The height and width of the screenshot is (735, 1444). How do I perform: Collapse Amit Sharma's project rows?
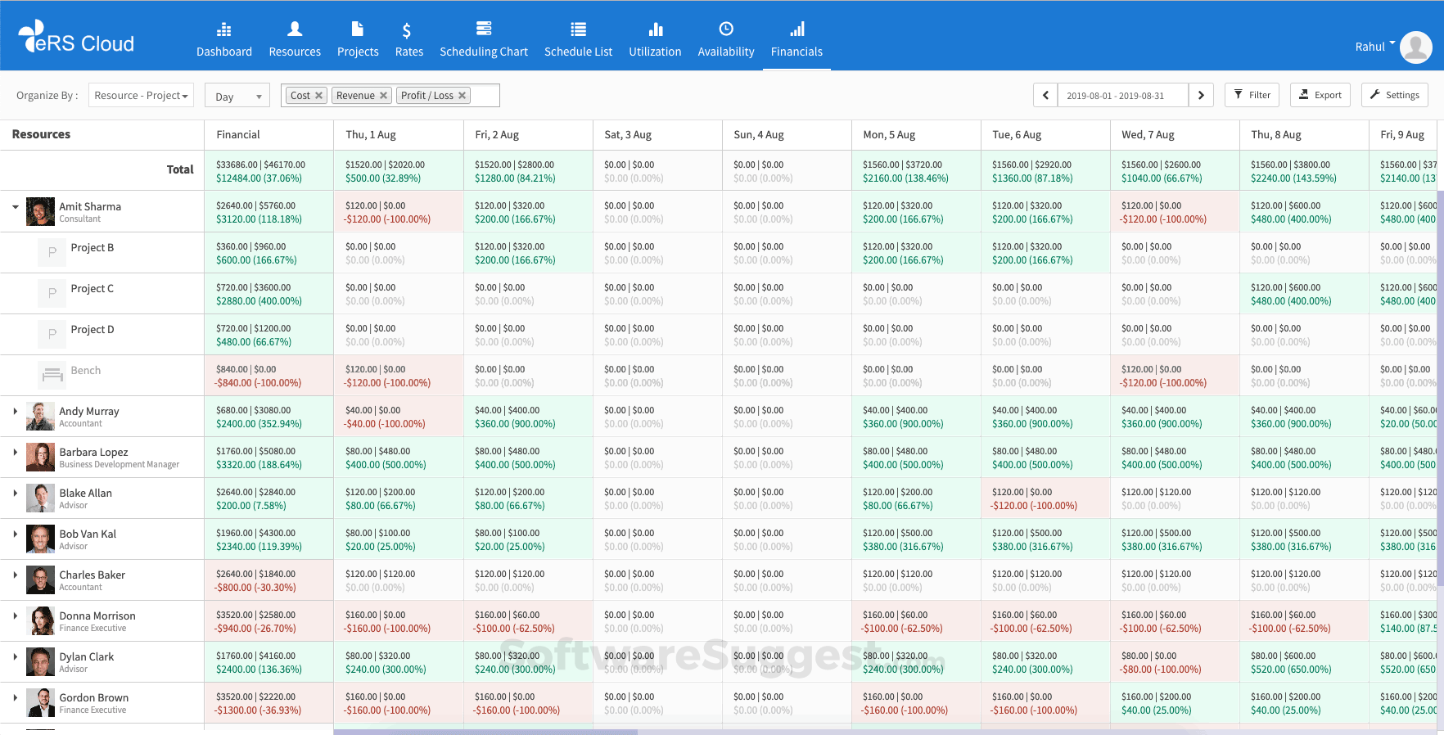16,207
